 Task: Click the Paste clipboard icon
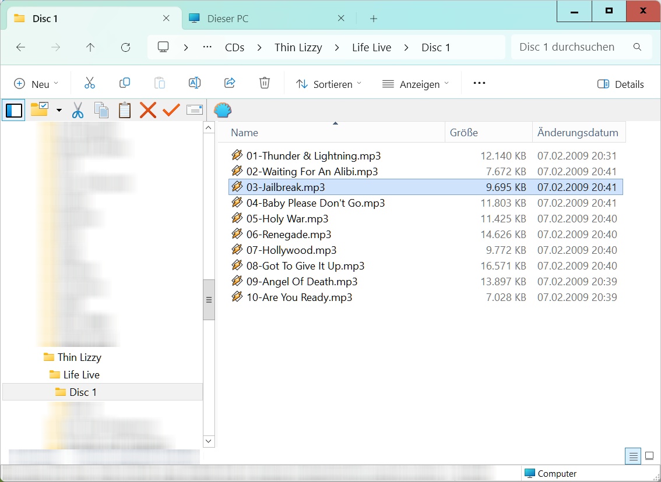(124, 110)
